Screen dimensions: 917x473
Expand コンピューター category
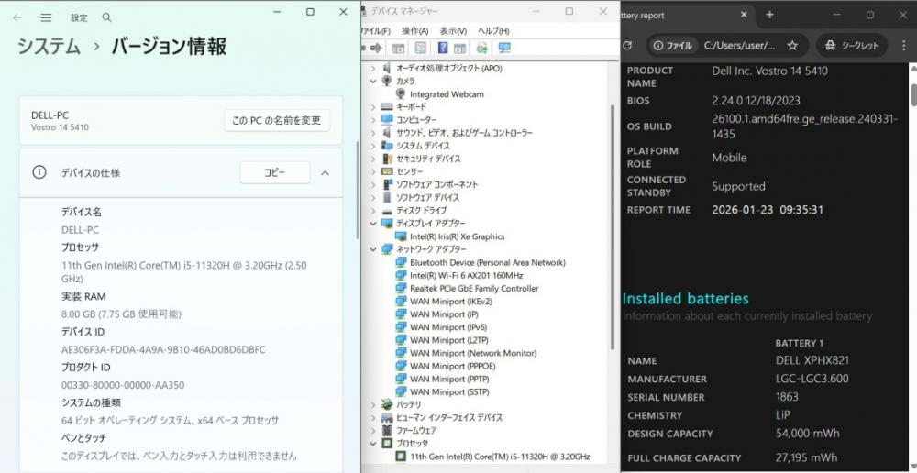[374, 120]
